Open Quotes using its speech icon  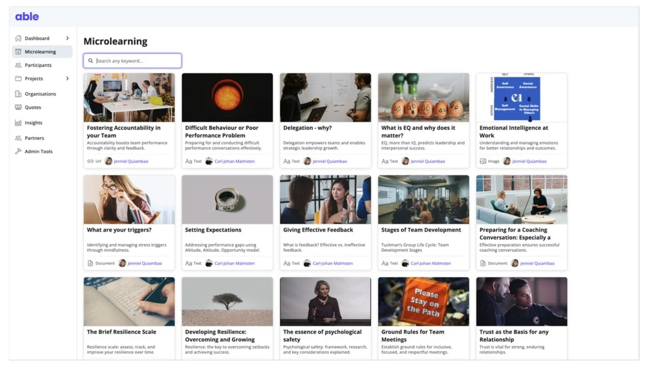pyautogui.click(x=18, y=108)
